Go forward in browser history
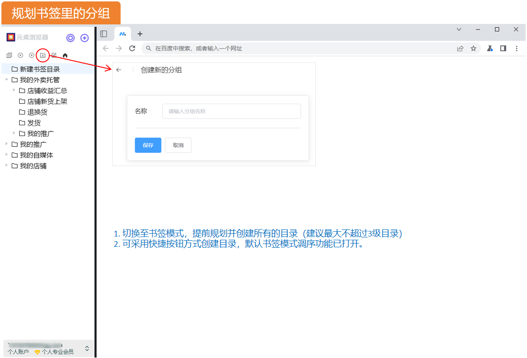The image size is (527, 358). [119, 48]
